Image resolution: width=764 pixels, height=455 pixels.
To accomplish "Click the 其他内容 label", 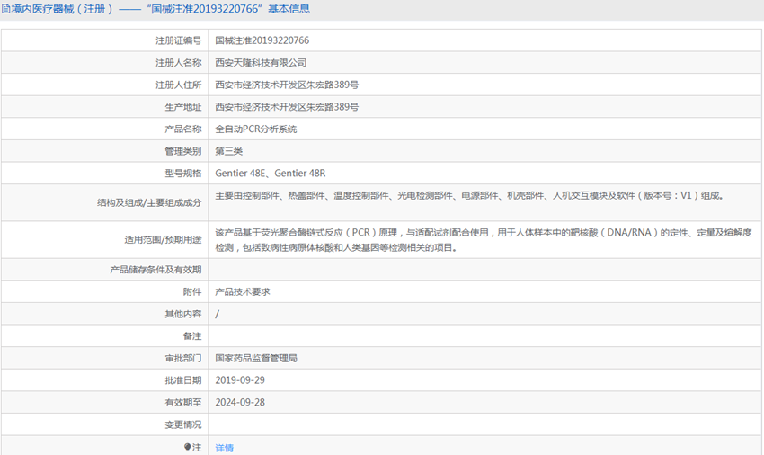I will tap(182, 314).
